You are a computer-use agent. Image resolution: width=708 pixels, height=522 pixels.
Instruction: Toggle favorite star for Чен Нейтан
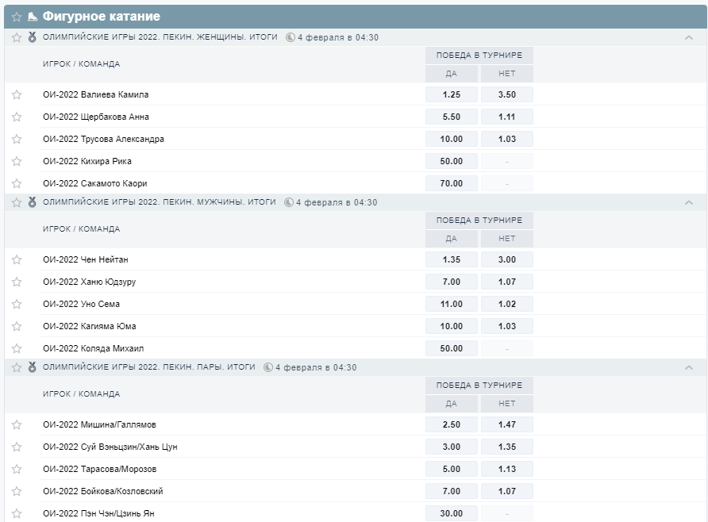17,259
